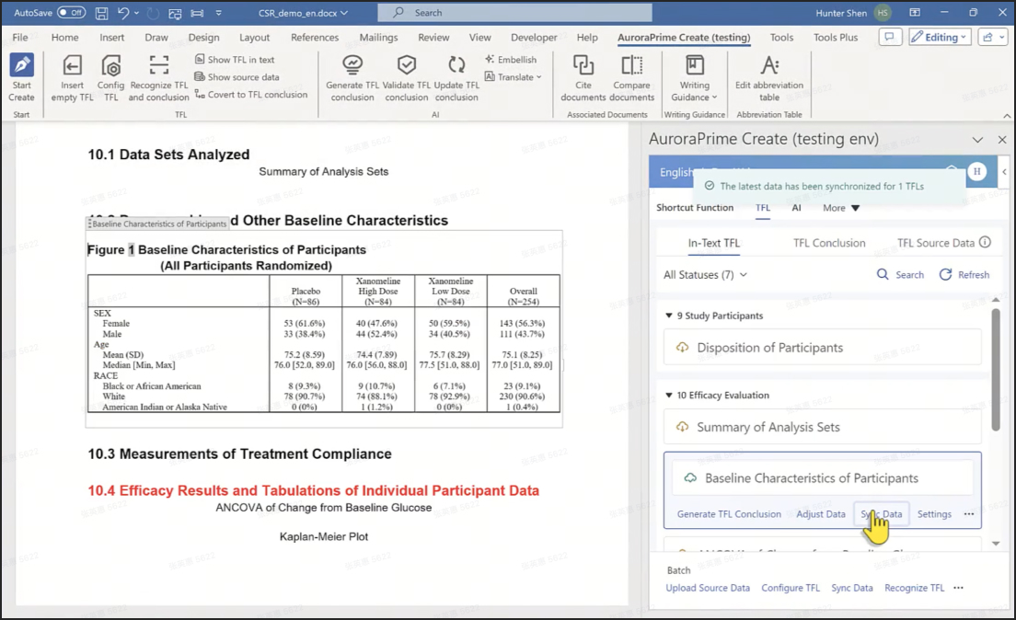Click the info icon beside TFL Source Data
This screenshot has height=620, width=1016.
[985, 242]
